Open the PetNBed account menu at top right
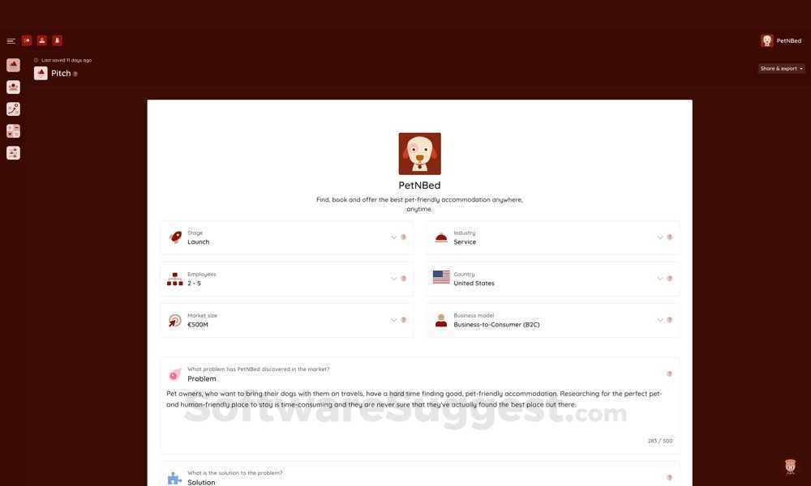This screenshot has height=486, width=811. click(x=781, y=40)
